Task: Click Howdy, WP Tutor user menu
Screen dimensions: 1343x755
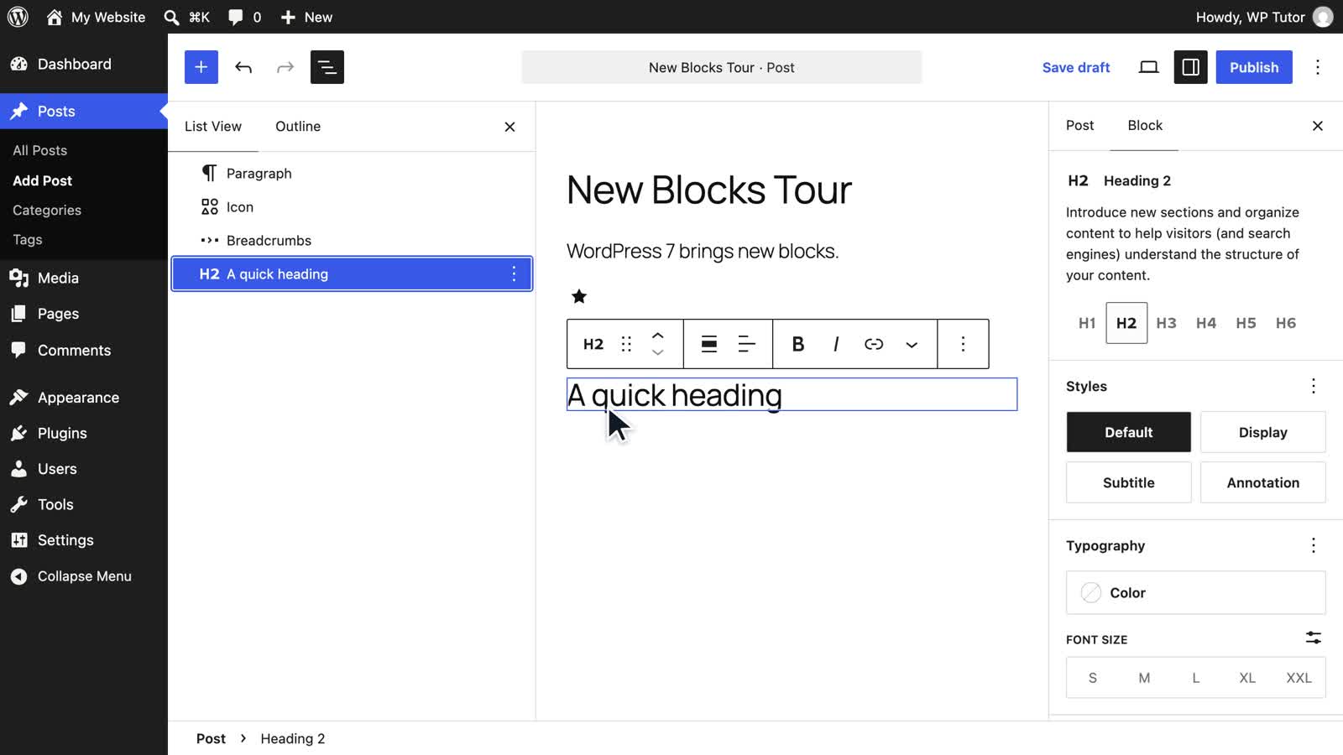Action: pyautogui.click(x=1264, y=17)
